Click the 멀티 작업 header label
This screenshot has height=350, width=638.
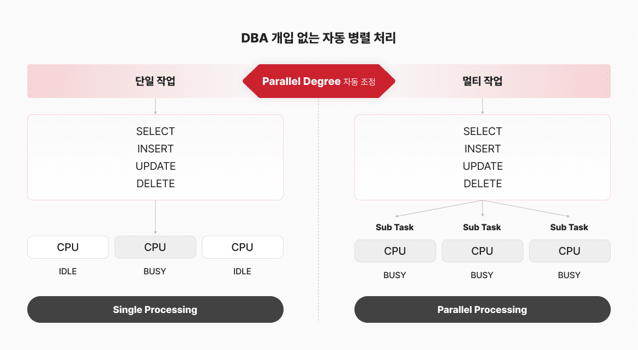point(482,81)
